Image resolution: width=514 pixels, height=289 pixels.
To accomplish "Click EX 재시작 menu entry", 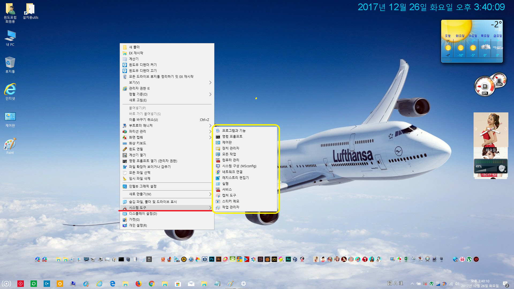I will click(x=167, y=53).
